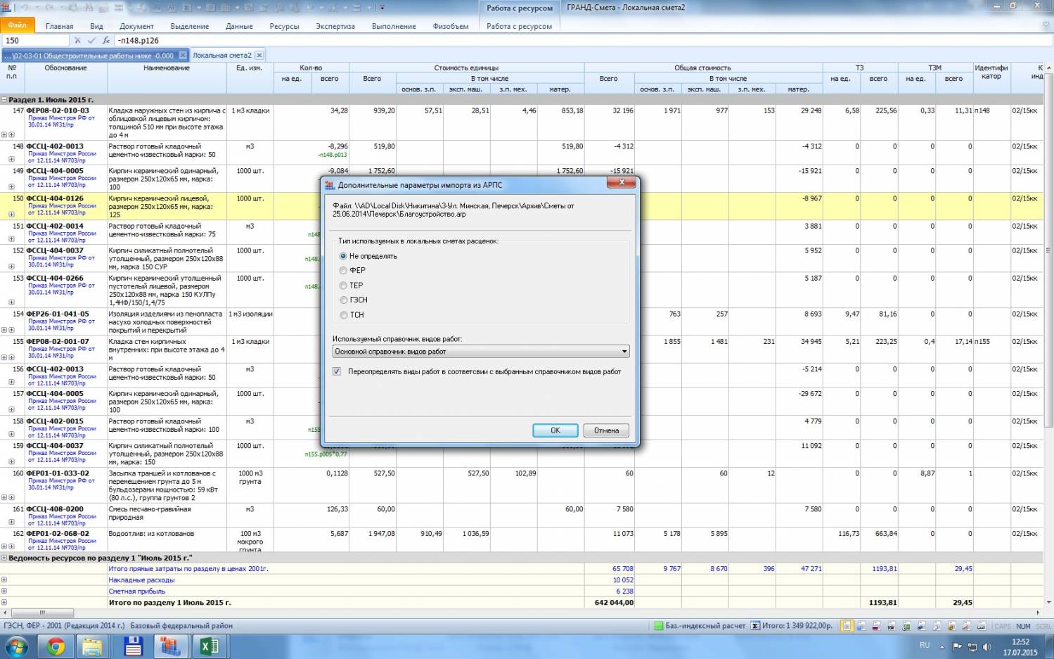Click Отмена to cancel import dialog
1054x659 pixels.
[x=605, y=430]
